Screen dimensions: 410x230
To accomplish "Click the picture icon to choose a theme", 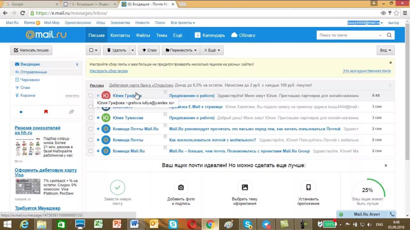I will (x=245, y=188).
